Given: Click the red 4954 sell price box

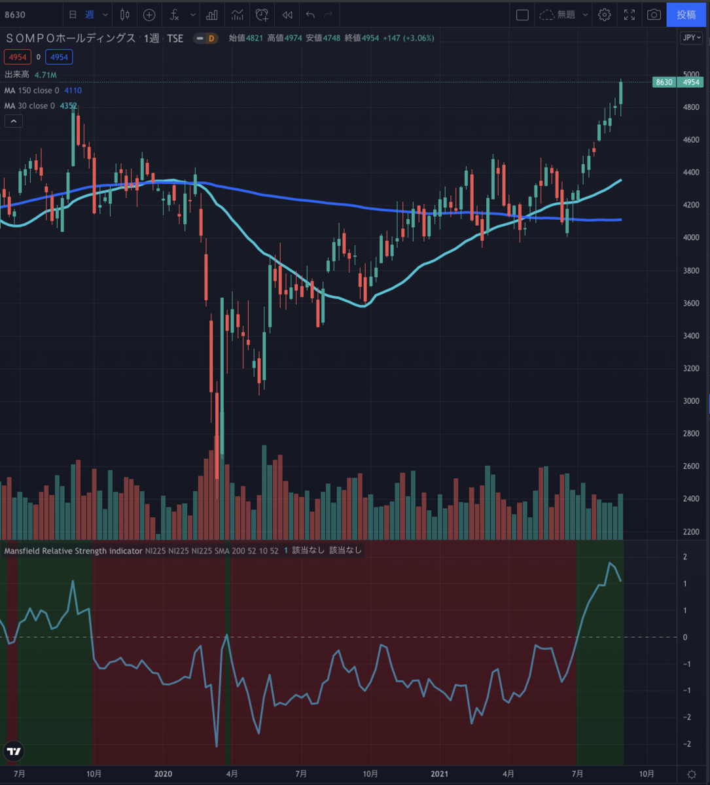Looking at the screenshot, I should pos(18,57).
